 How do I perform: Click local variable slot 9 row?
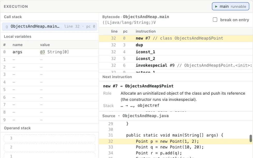(49, 120)
